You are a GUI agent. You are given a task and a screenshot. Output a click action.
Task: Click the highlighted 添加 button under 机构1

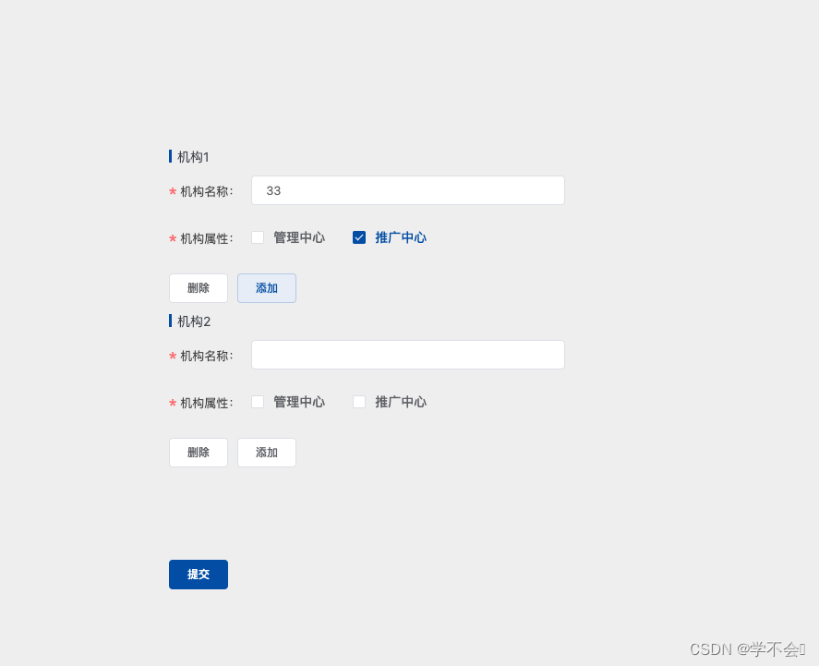coord(266,287)
